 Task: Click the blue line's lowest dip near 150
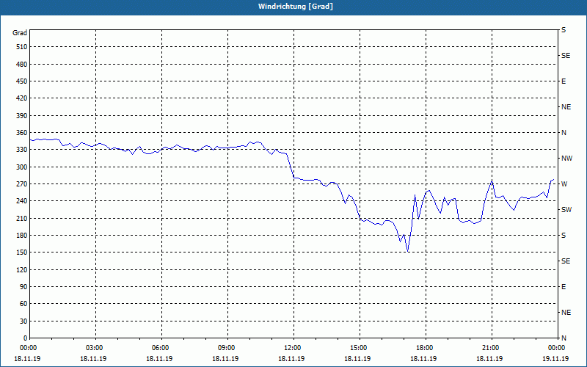pyautogui.click(x=408, y=252)
